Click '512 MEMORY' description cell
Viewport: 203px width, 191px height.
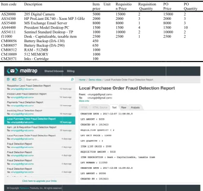click(36, 54)
